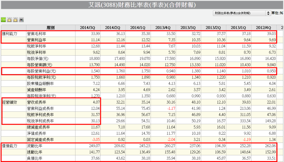Click the 獲利能力 category label
The width and height of the screenshot is (284, 162).
[9, 34]
